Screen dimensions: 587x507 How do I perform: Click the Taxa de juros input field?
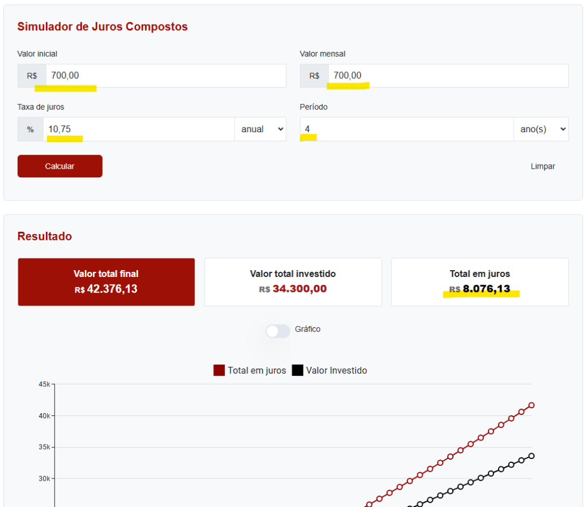click(x=139, y=129)
